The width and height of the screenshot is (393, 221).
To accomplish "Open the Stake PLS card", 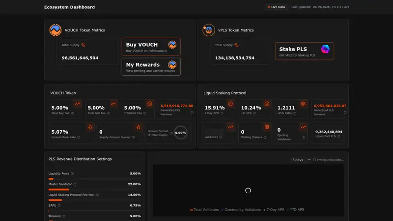I will [304, 51].
